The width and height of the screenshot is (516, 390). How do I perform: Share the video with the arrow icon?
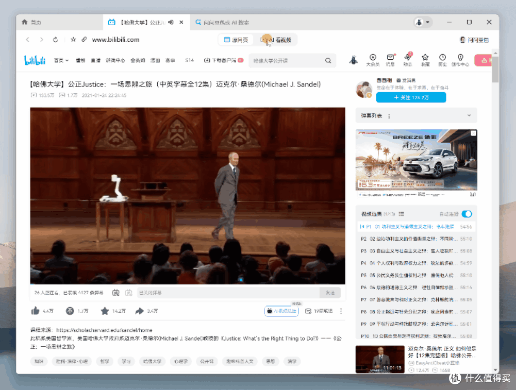point(140,311)
